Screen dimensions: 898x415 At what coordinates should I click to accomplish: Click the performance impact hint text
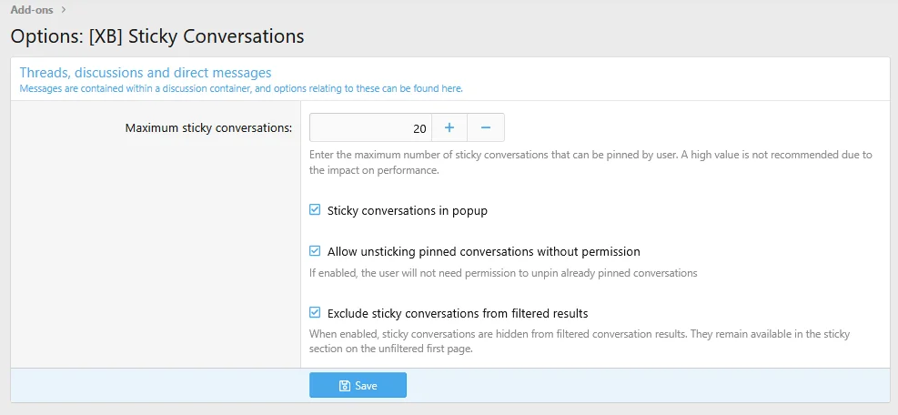point(590,163)
